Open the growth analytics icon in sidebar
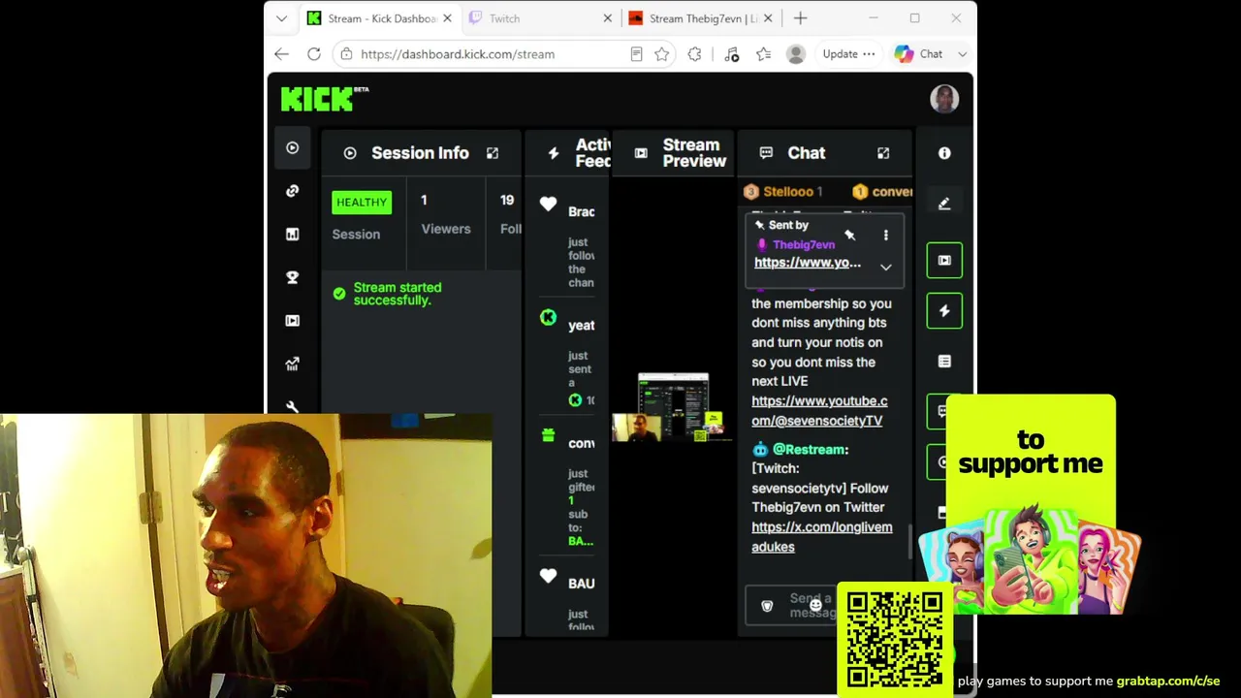The image size is (1241, 698). pyautogui.click(x=292, y=364)
